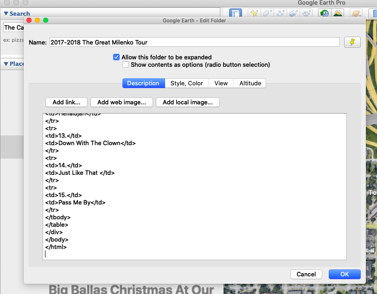Click the 'Google Earth - Edit Folder' dialog title

[194, 20]
